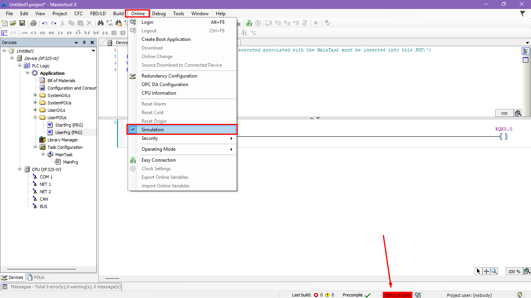The width and height of the screenshot is (531, 298).
Task: Select StartPrg (PRG) in device tree
Action: [69, 125]
